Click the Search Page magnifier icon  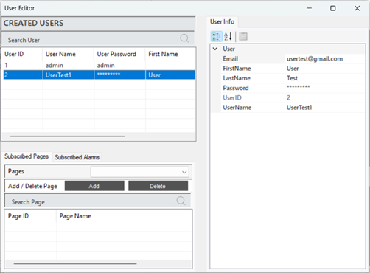point(181,201)
